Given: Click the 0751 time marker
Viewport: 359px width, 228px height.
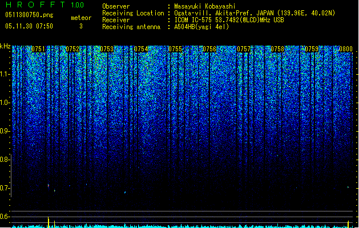Looking at the screenshot, I should [x=38, y=49].
